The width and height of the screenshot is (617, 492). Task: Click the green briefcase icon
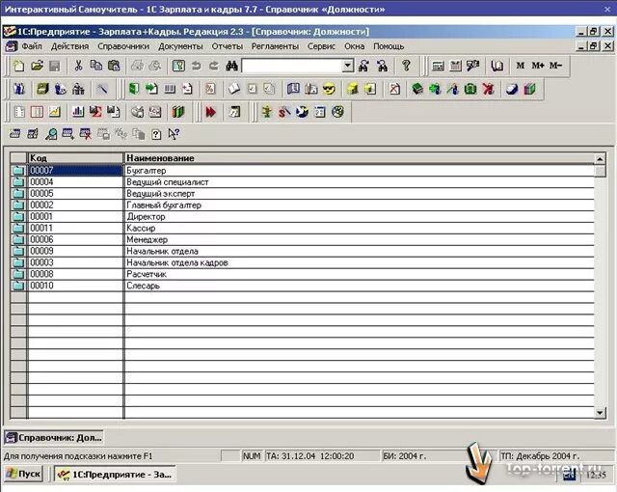click(470, 89)
